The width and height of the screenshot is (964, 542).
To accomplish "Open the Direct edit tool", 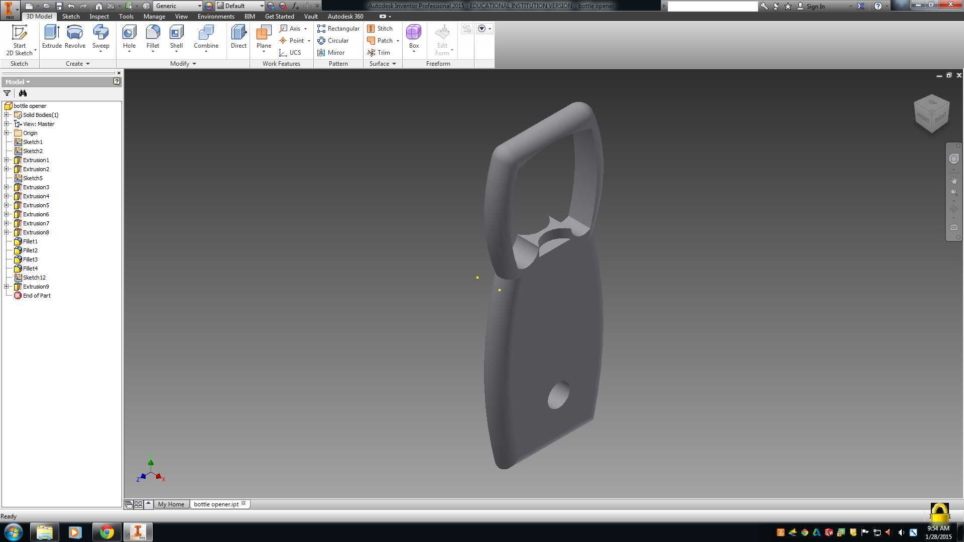I will click(238, 37).
